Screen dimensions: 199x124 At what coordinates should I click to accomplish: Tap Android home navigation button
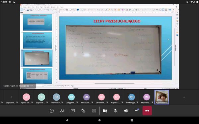[x=99, y=120]
